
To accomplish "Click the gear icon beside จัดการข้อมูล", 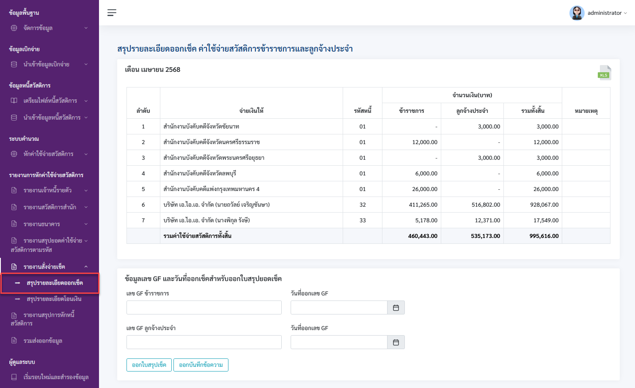I will coord(14,28).
